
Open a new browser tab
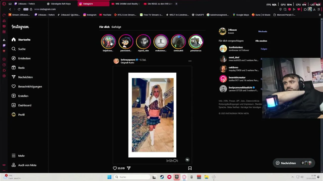point(176,4)
